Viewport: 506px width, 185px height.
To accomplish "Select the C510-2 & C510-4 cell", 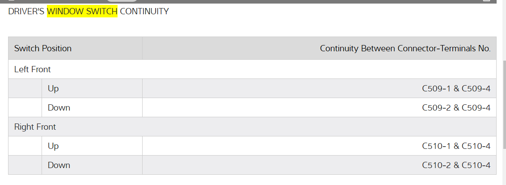I will tap(456, 165).
